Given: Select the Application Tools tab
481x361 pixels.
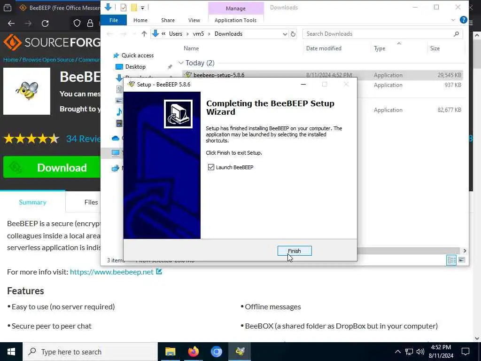Looking at the screenshot, I should [235, 20].
